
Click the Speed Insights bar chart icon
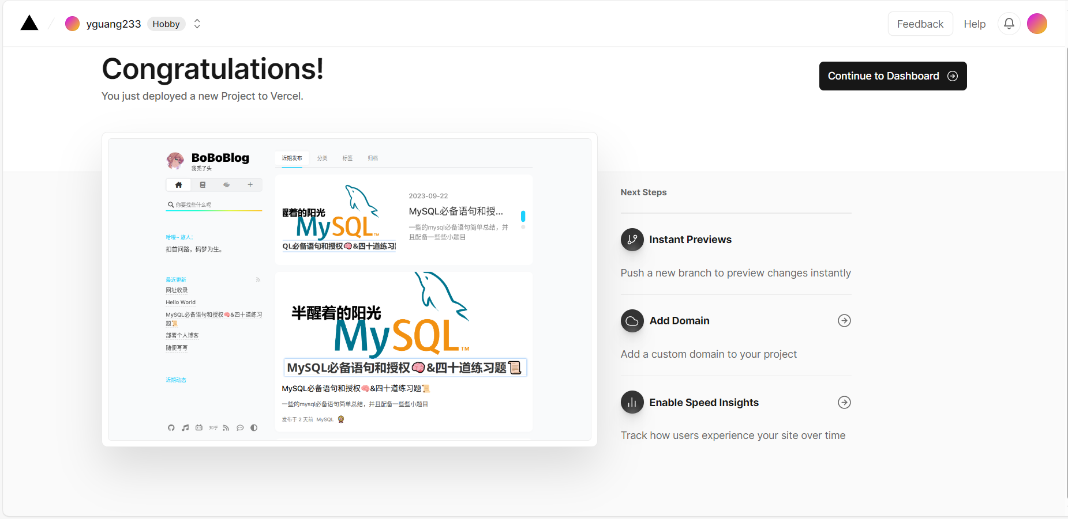tap(632, 403)
